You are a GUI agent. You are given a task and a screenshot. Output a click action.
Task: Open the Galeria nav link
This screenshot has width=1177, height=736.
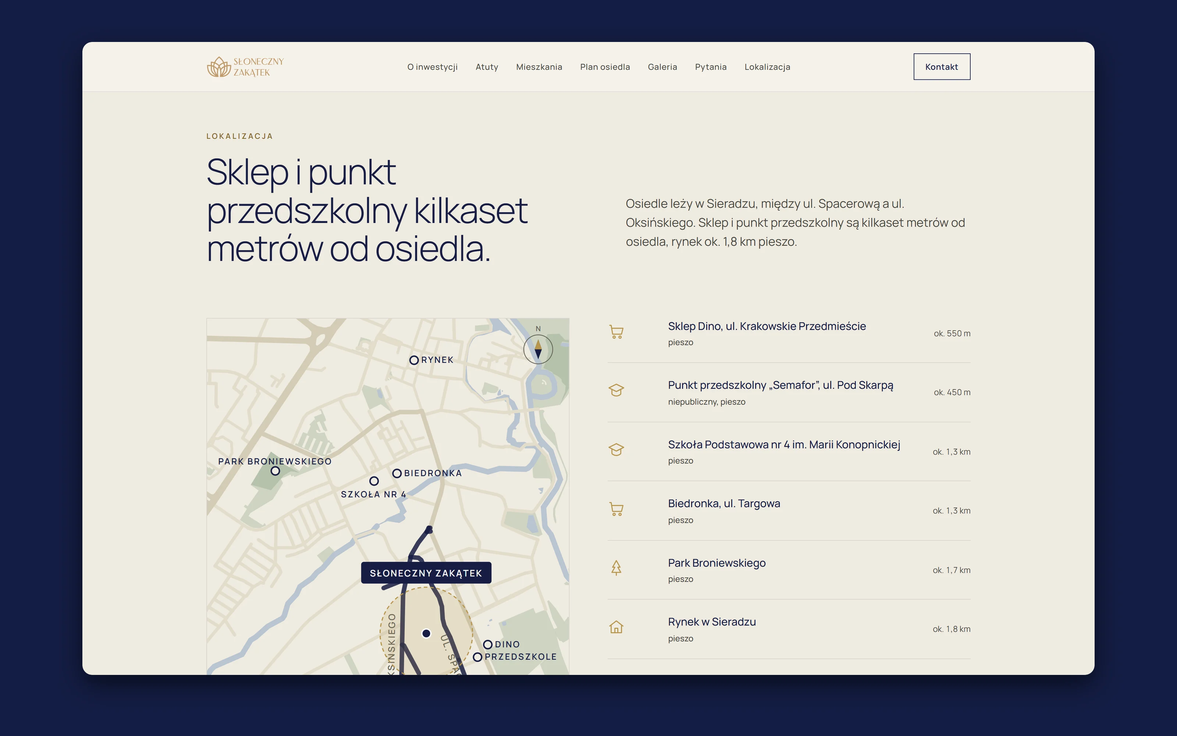pos(662,67)
